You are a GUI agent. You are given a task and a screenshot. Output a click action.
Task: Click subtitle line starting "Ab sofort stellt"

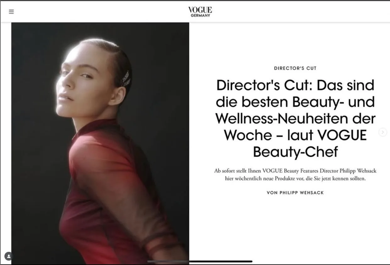295,171
